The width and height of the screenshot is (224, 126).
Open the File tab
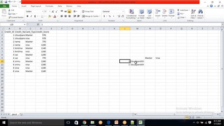5,6
